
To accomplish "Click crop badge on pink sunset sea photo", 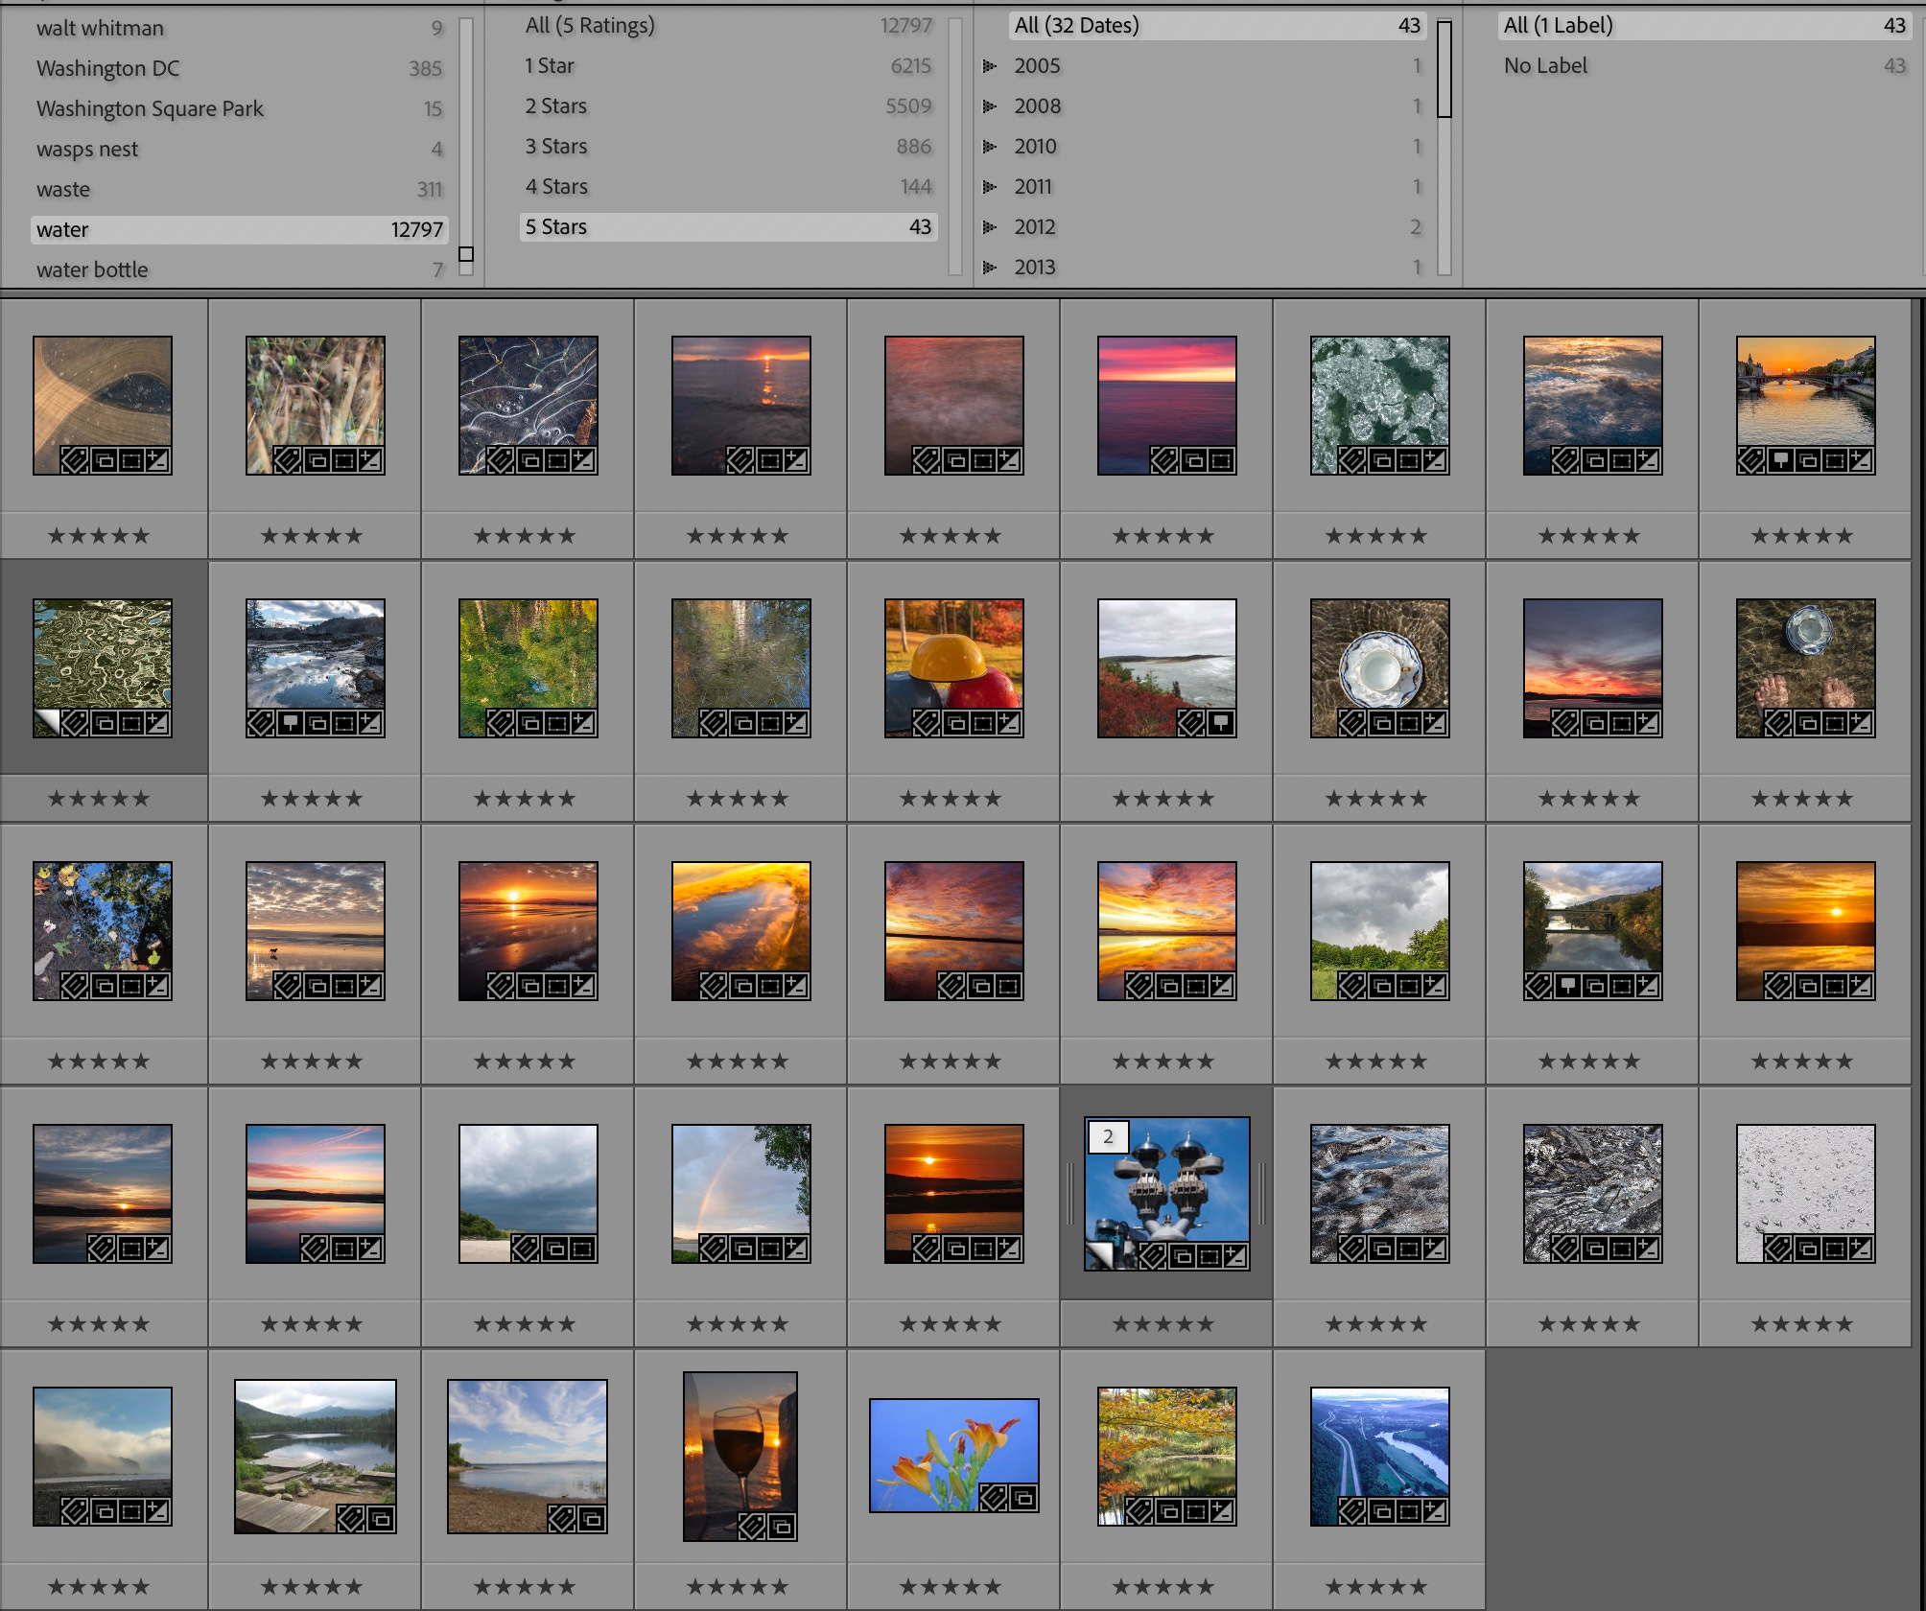I will point(1220,461).
